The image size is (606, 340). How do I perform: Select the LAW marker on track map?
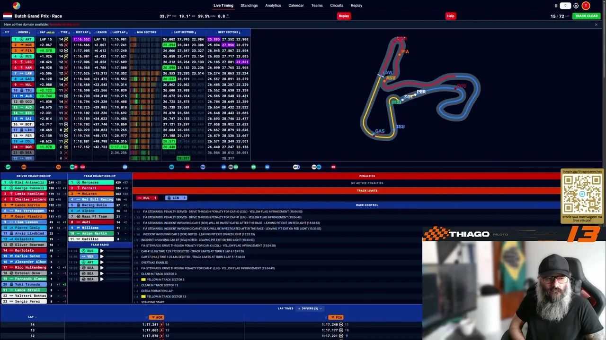click(388, 73)
